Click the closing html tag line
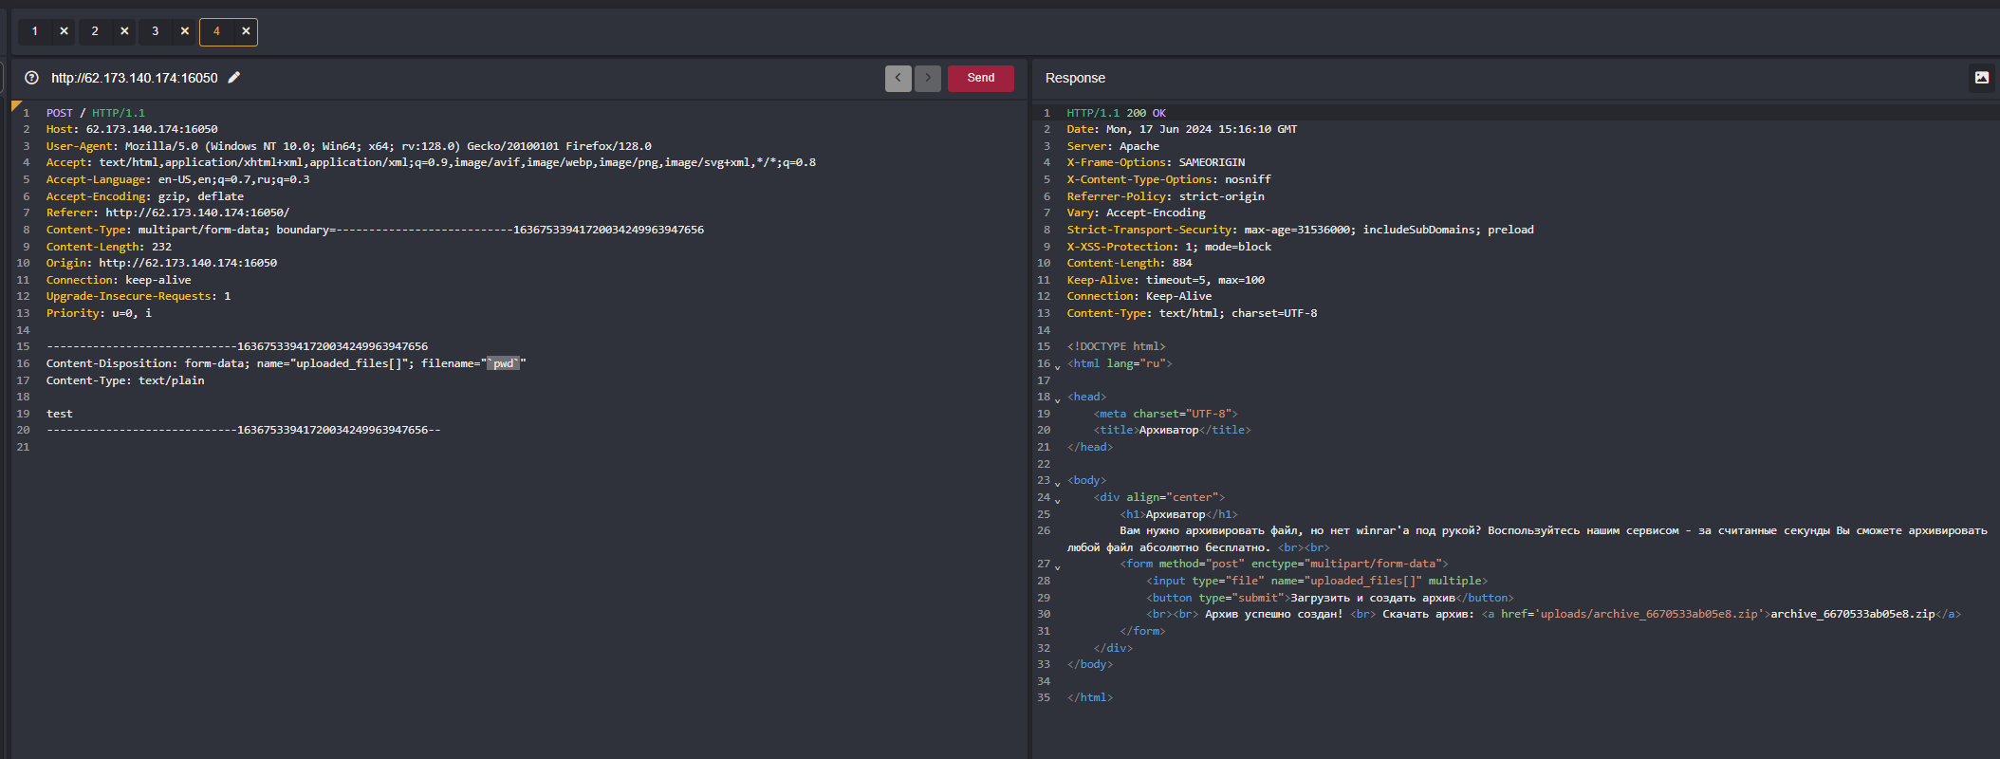This screenshot has width=2000, height=759. click(1090, 697)
